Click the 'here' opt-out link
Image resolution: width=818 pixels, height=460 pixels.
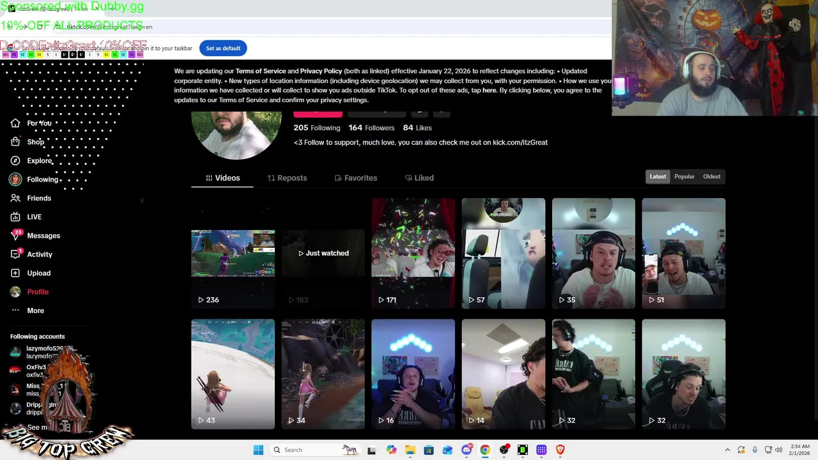(x=489, y=90)
